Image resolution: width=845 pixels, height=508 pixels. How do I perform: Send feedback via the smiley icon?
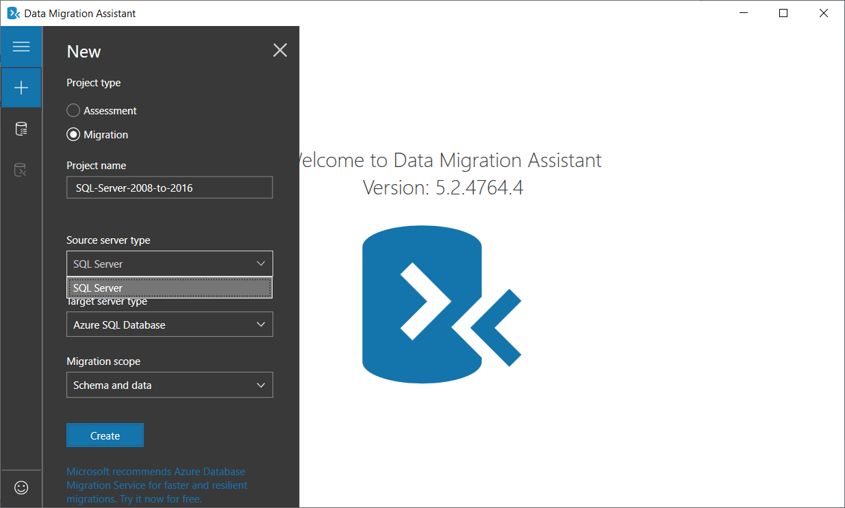coord(21,487)
